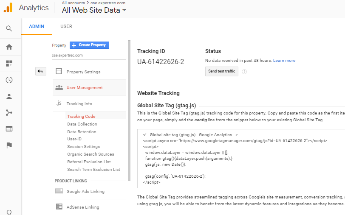Image resolution: width=345 pixels, height=215 pixels.
Task: Open the cse.expertrec.com property selector
Action: point(89,56)
